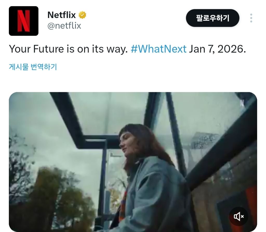Click the 'Jan 7, 2026' date text

tap(217, 49)
